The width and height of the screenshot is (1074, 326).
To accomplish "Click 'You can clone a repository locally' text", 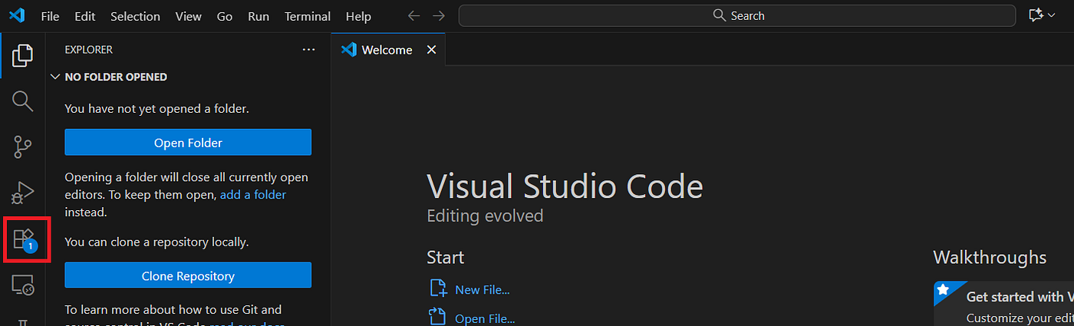I will click(x=156, y=242).
